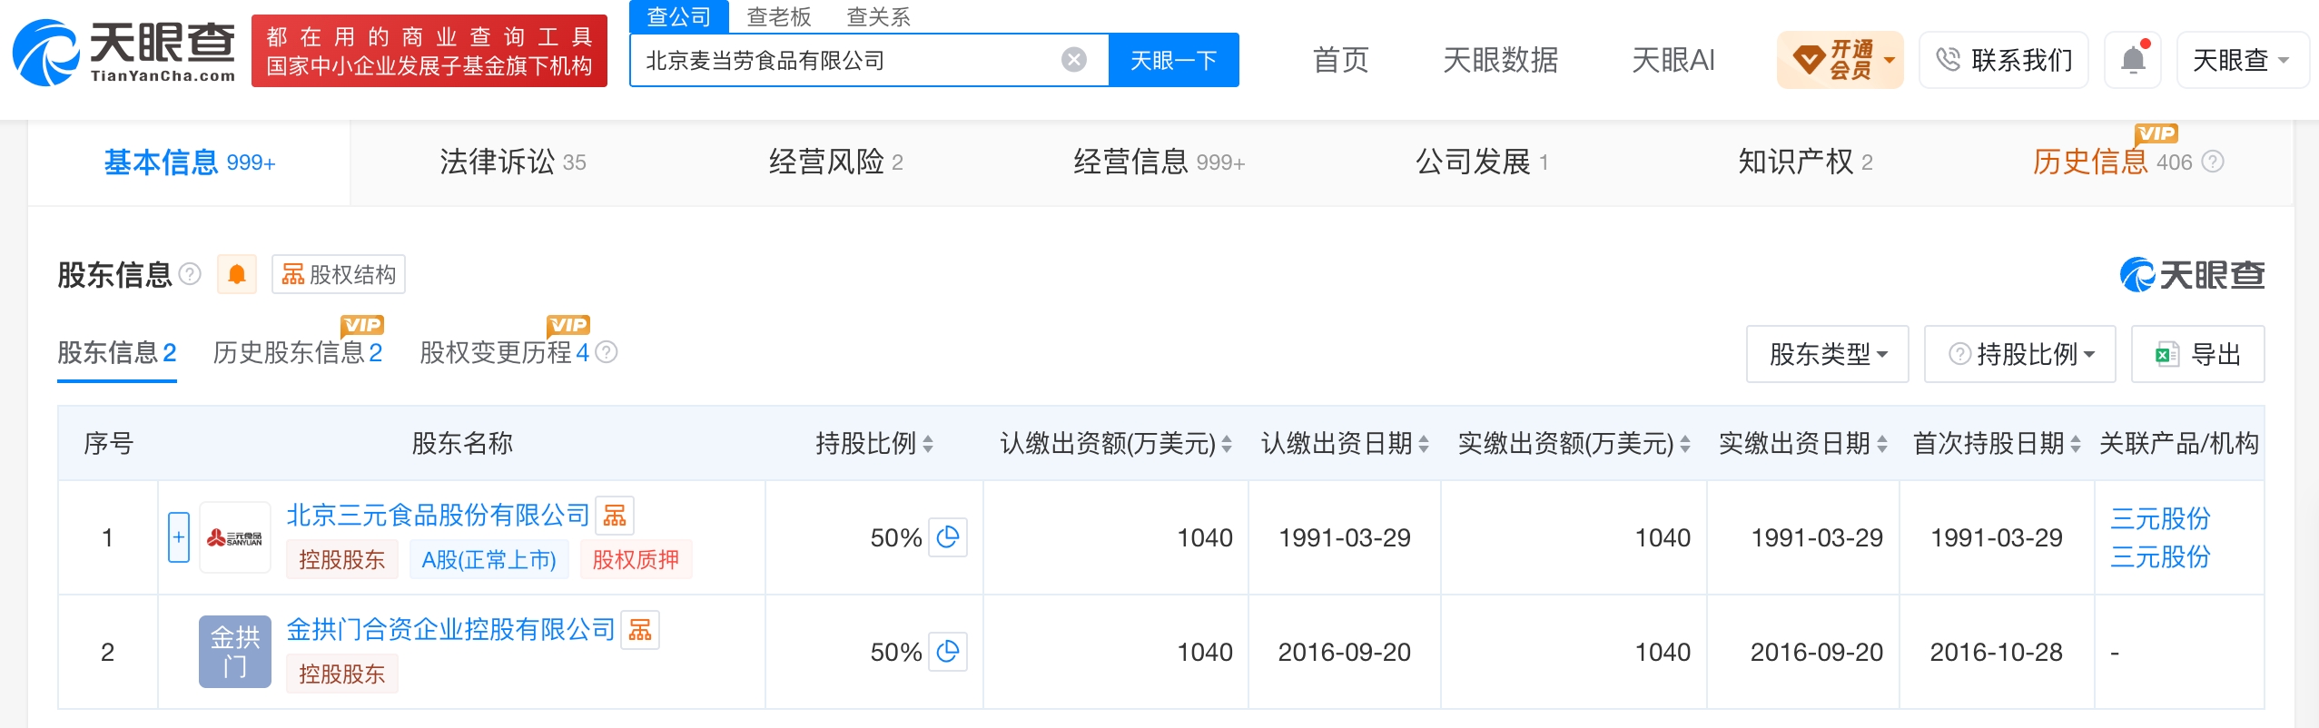Image resolution: width=2319 pixels, height=728 pixels.
Task: Click help icon next to 股权变更历程
Action: point(607,352)
